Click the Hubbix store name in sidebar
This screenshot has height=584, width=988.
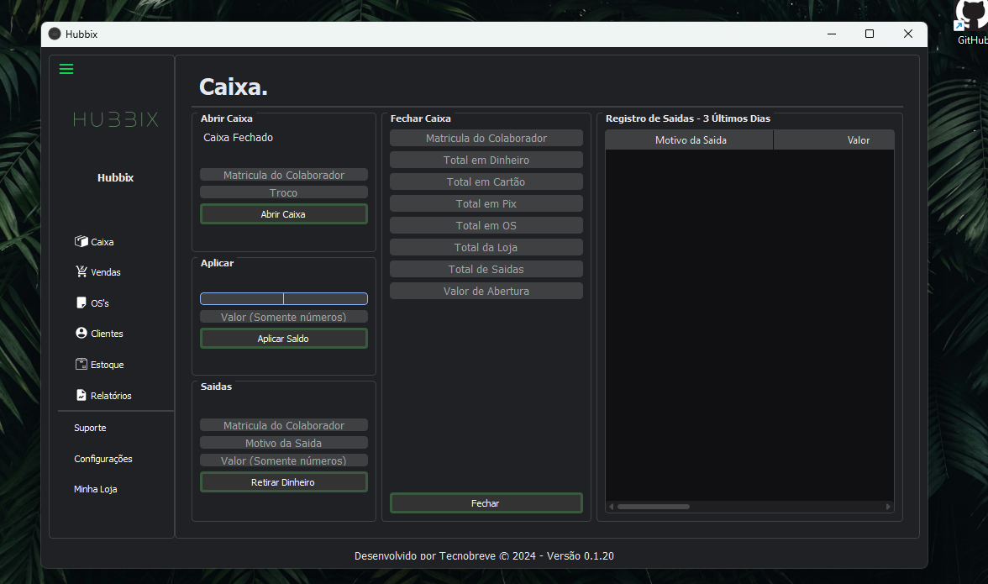click(115, 177)
